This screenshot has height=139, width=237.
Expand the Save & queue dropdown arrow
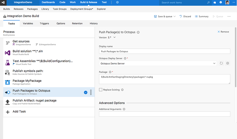(x=175, y=16)
